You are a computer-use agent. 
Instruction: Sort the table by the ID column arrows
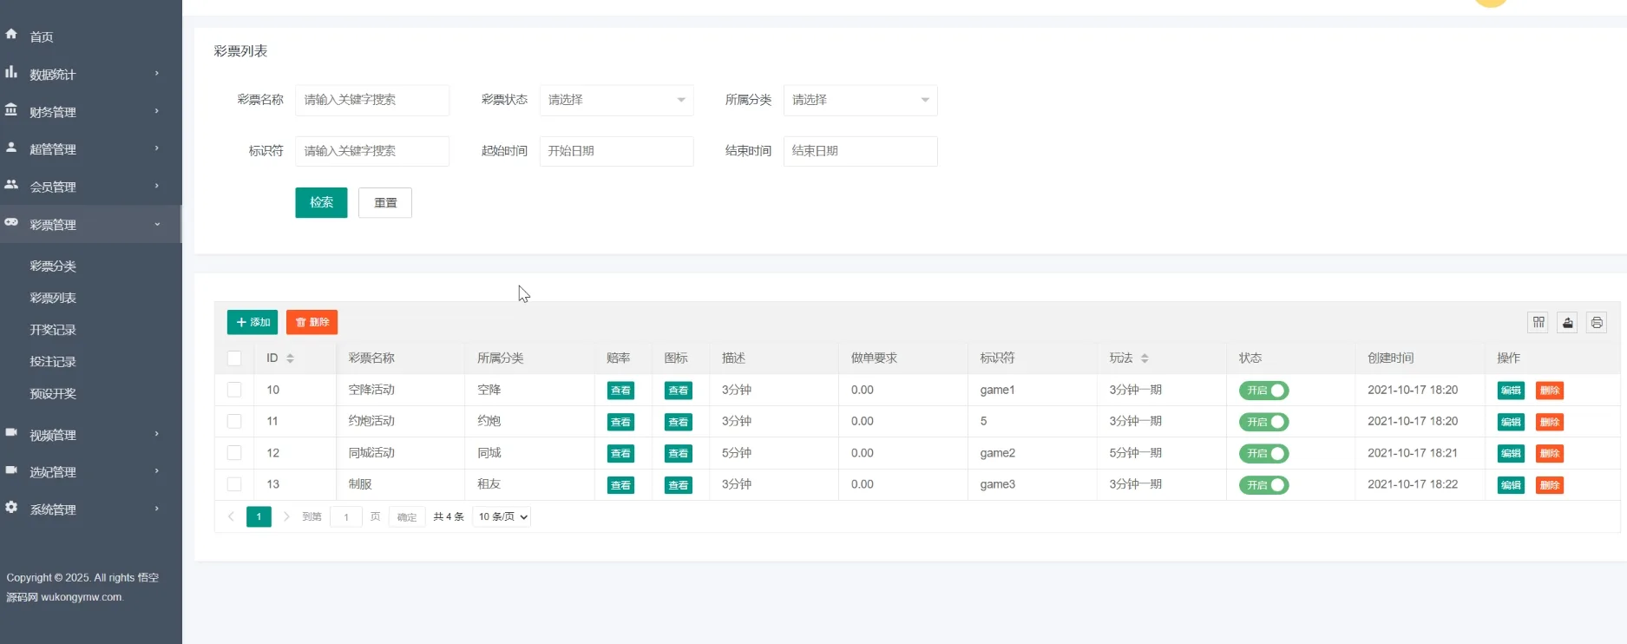click(x=290, y=358)
